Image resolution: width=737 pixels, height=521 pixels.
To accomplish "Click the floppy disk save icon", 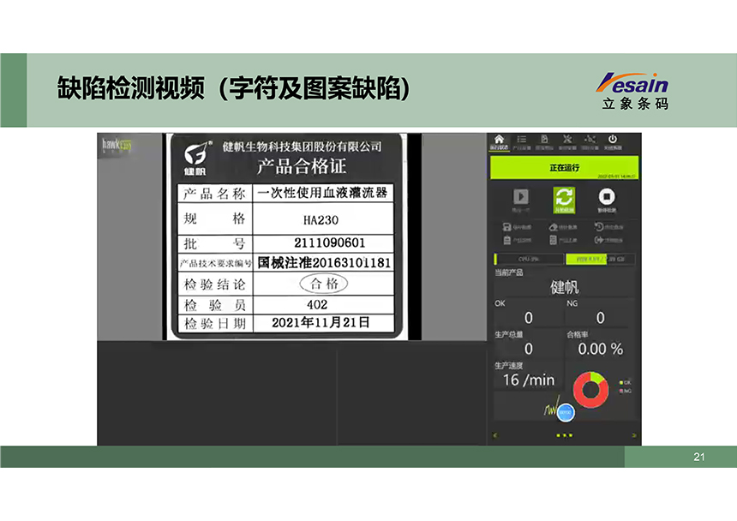I will pos(506,227).
